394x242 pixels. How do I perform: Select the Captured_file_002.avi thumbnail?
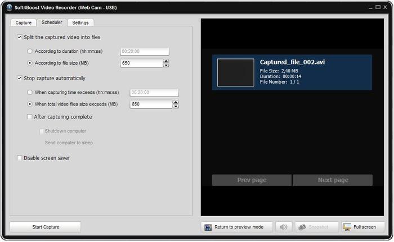235,72
